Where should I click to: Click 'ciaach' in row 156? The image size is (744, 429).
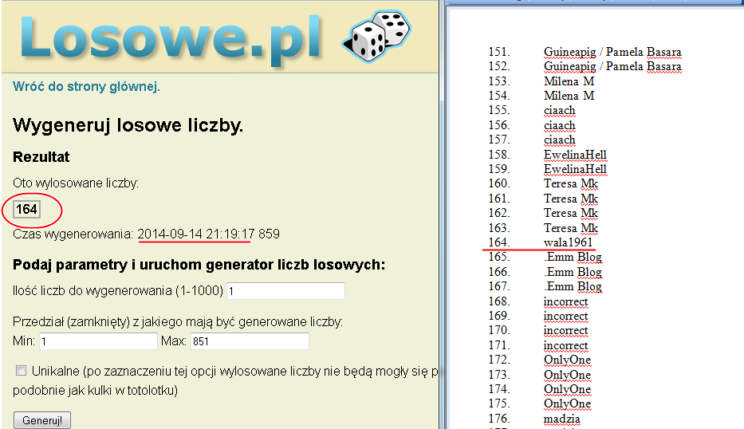pos(560,125)
